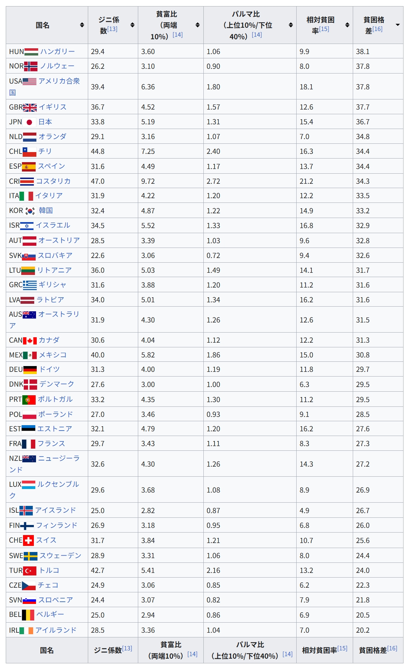This screenshot has width=410, height=672.
Task: Click the Japan flag icon
Action: pyautogui.click(x=30, y=122)
